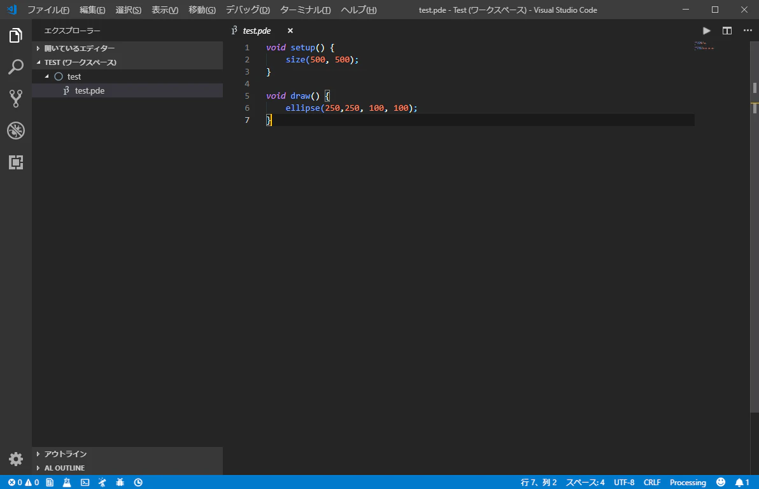Expand the AL OUTLINE section

(x=127, y=468)
